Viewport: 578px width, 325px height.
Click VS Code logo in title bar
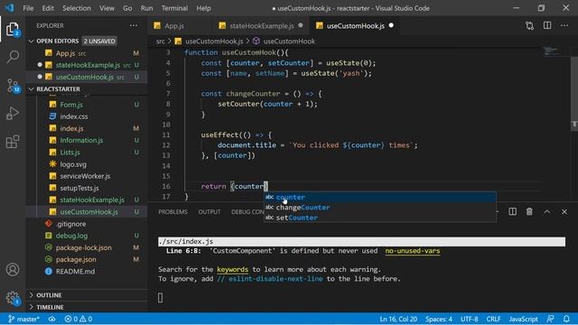pyautogui.click(x=9, y=8)
